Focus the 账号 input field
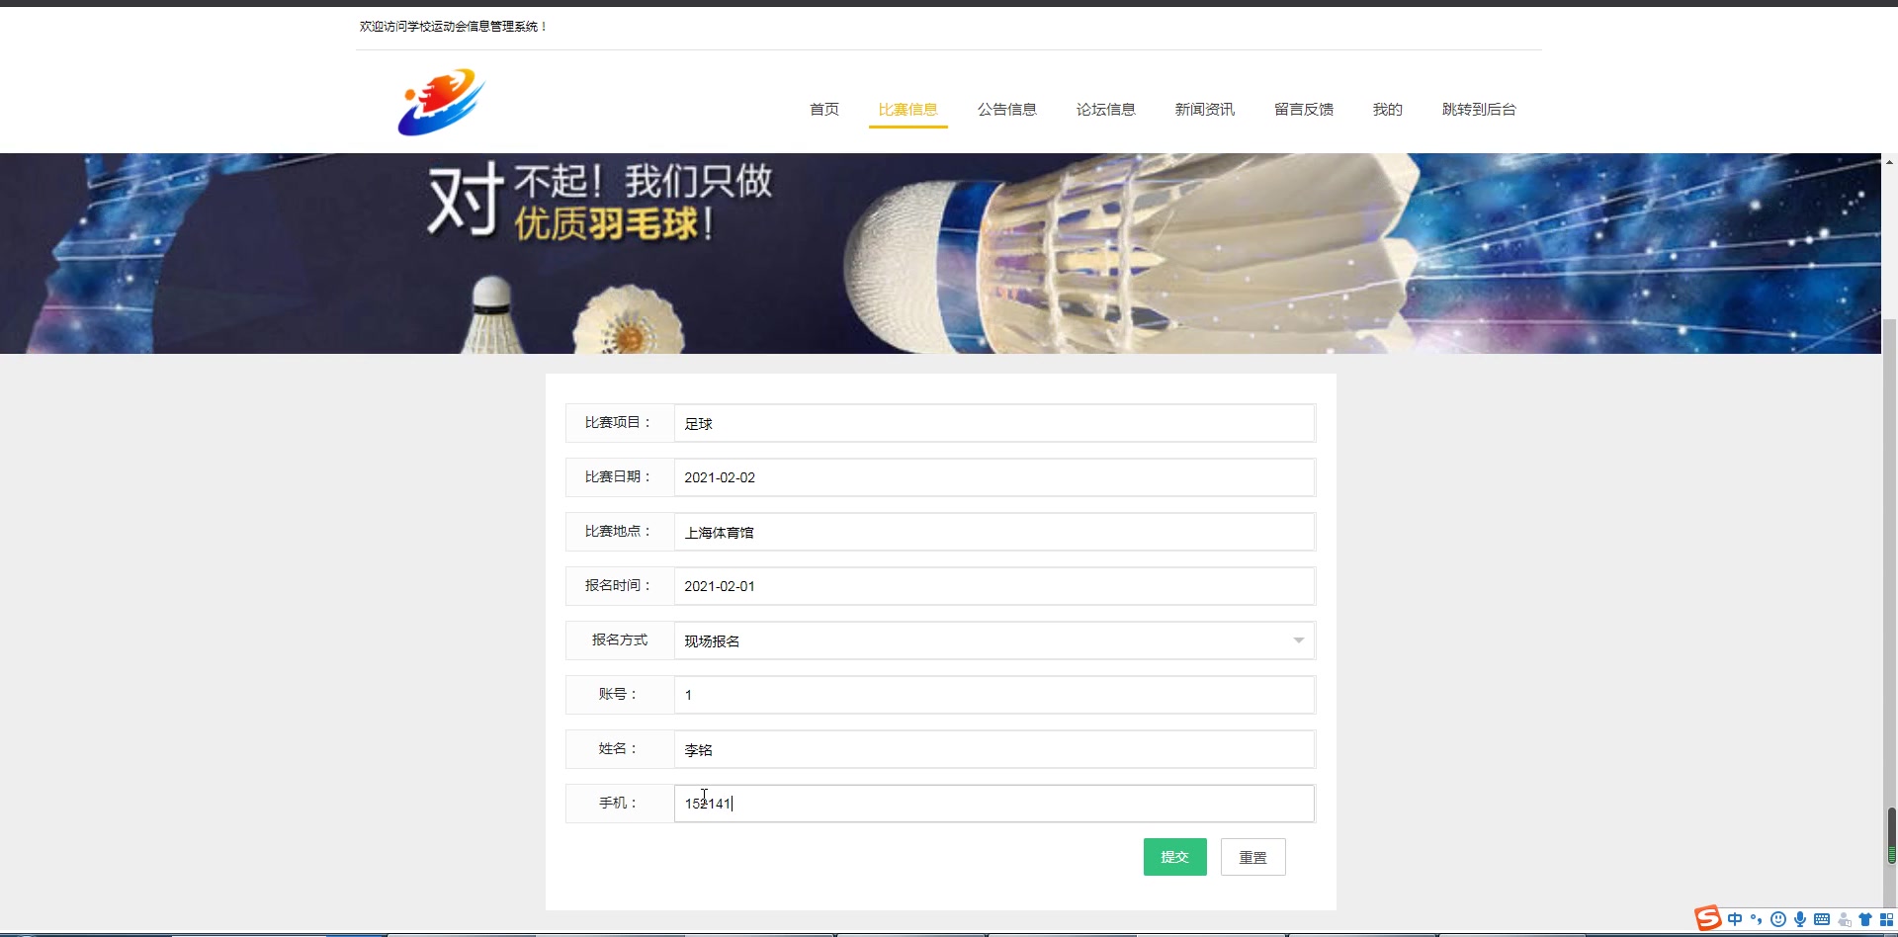Image resolution: width=1898 pixels, height=937 pixels. (x=994, y=695)
